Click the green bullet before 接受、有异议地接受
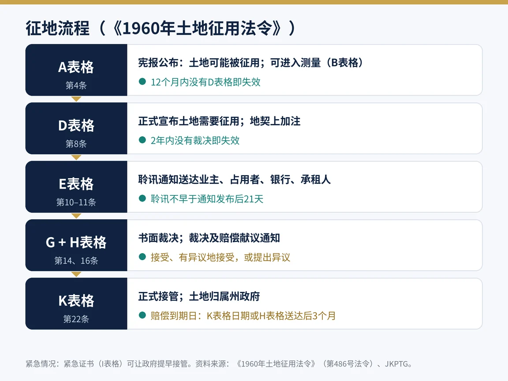 [x=142, y=257]
